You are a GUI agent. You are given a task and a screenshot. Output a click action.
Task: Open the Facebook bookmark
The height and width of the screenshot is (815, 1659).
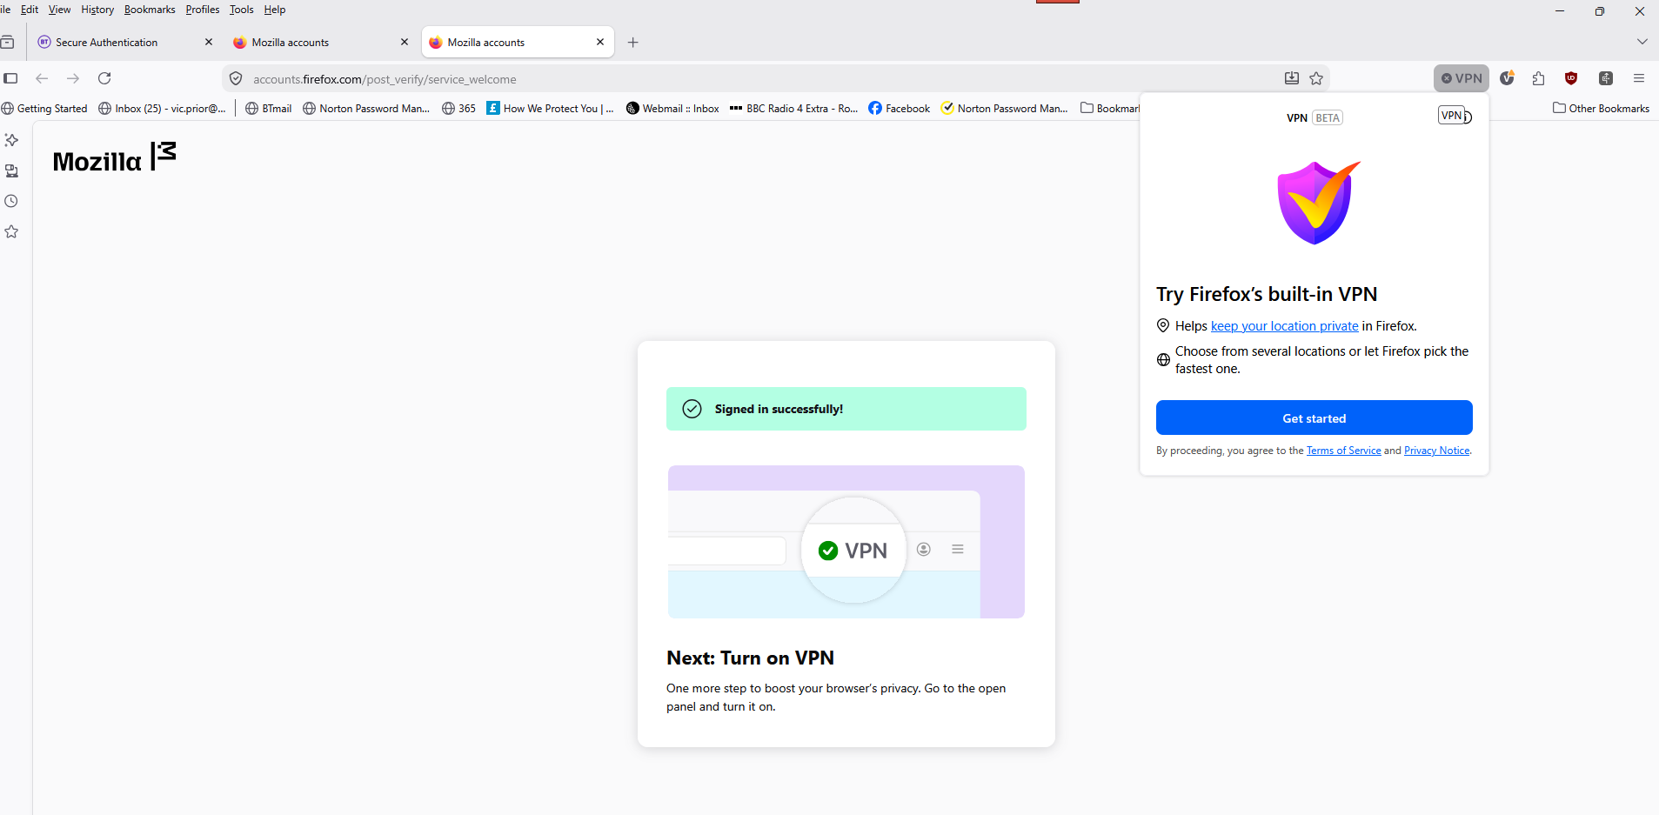900,109
